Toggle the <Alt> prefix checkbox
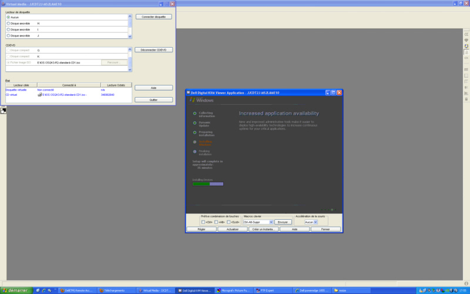 point(216,222)
